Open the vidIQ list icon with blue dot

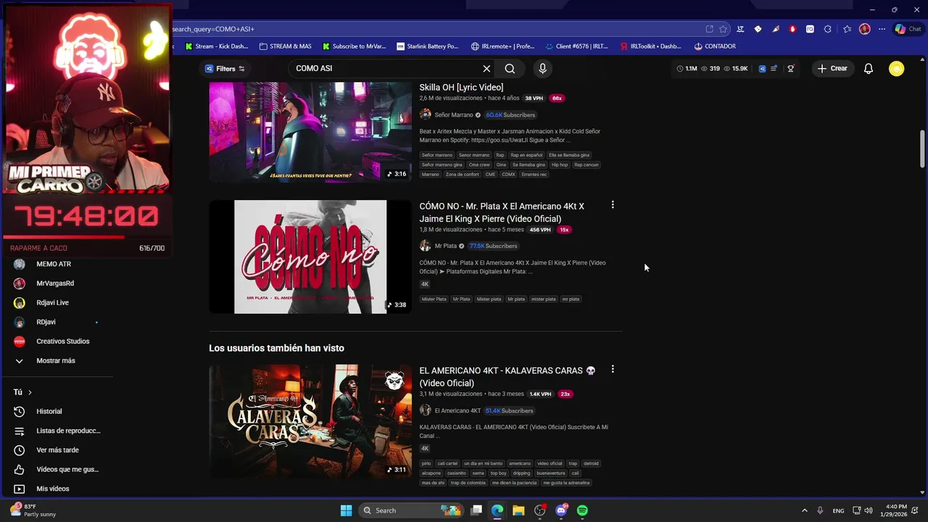(x=774, y=68)
